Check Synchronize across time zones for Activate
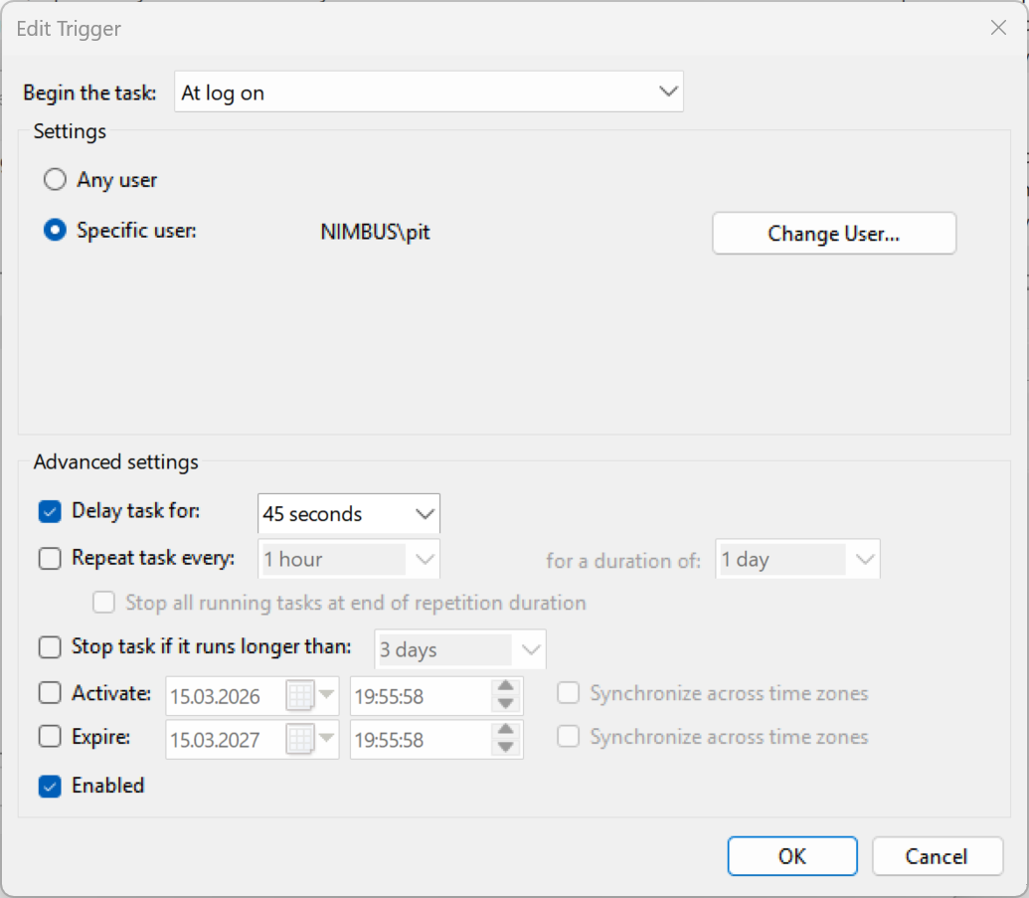Viewport: 1029px width, 898px height. (x=568, y=693)
